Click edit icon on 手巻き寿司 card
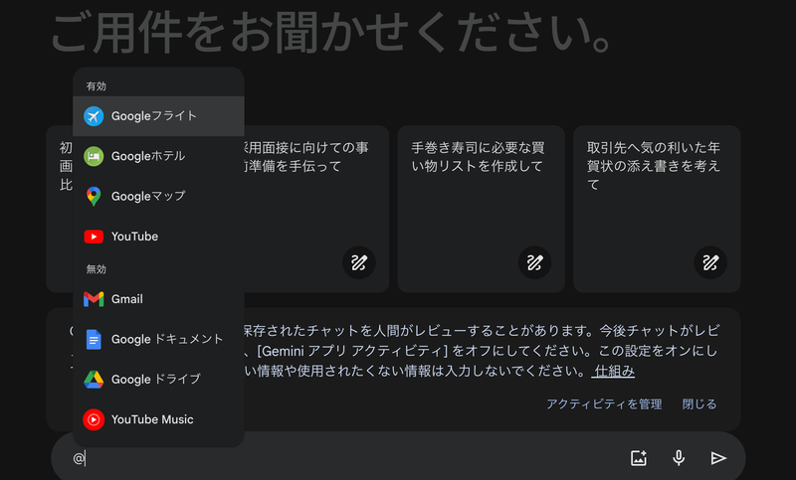The height and width of the screenshot is (480, 796). coord(534,262)
